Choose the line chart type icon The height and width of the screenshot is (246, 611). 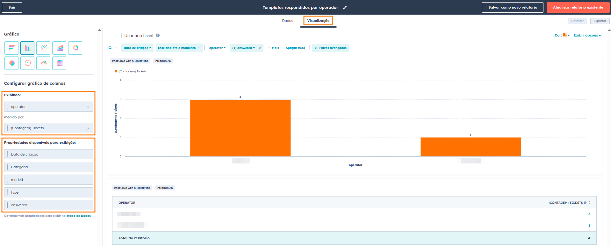pyautogui.click(x=44, y=48)
